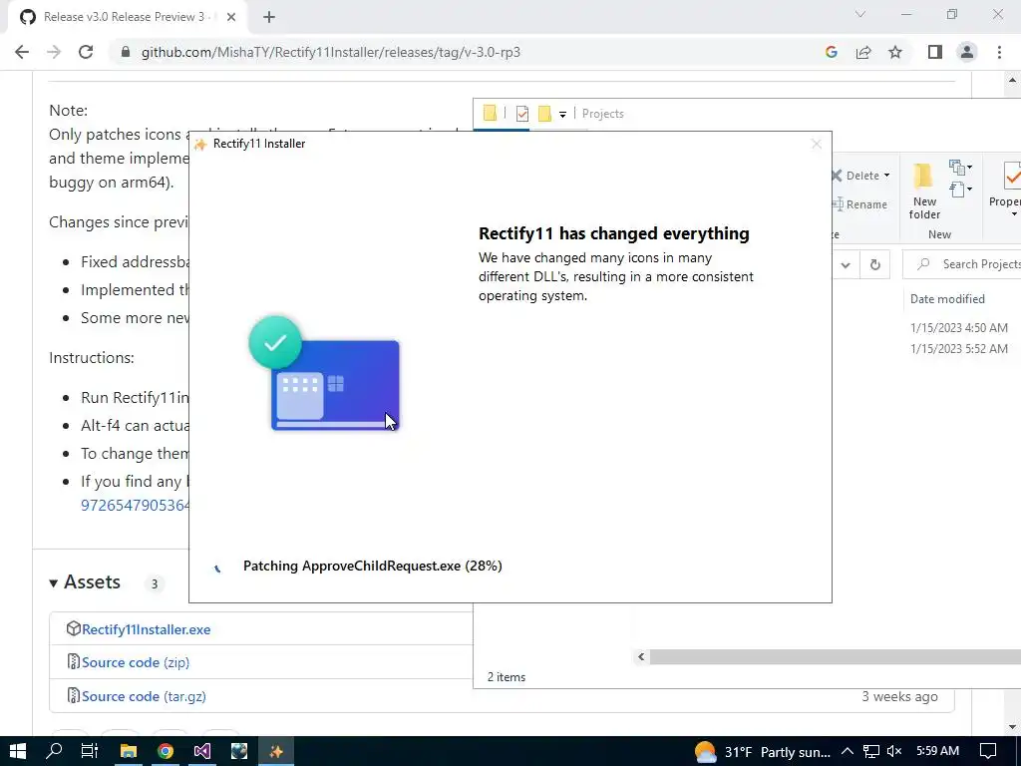Click the browser forward arrow
1021x766 pixels.
(54, 52)
